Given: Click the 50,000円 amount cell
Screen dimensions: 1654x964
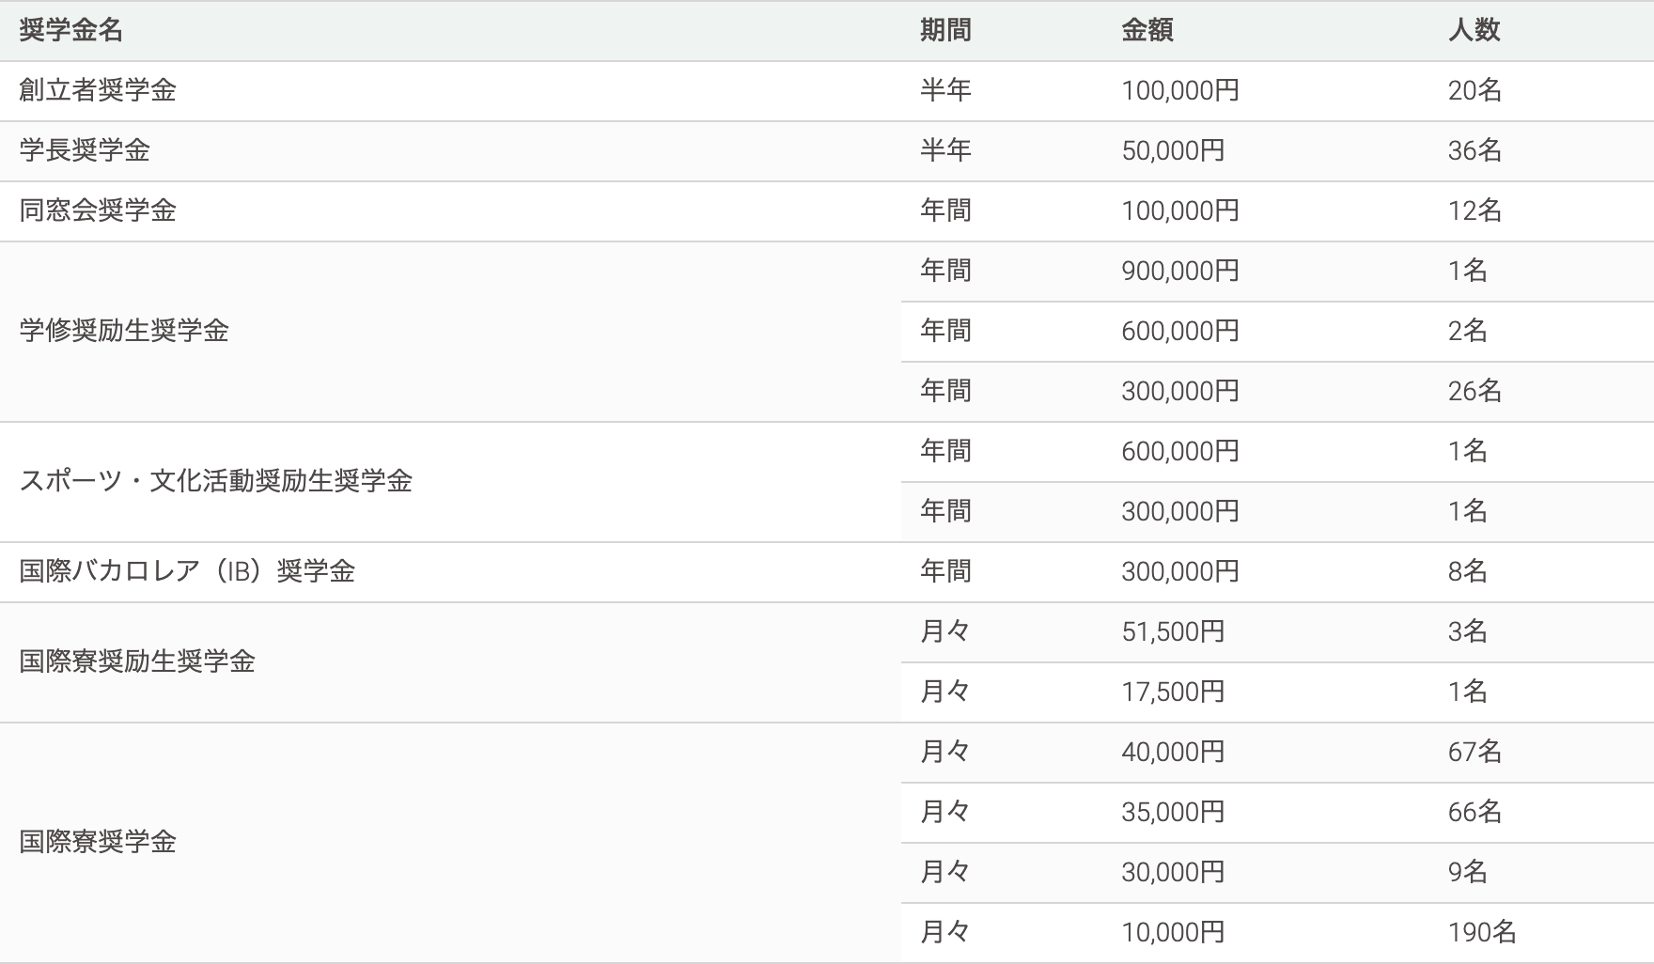Looking at the screenshot, I should click(x=1172, y=150).
